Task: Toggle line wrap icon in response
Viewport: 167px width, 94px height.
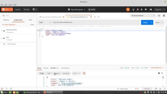Action: click(x=84, y=73)
